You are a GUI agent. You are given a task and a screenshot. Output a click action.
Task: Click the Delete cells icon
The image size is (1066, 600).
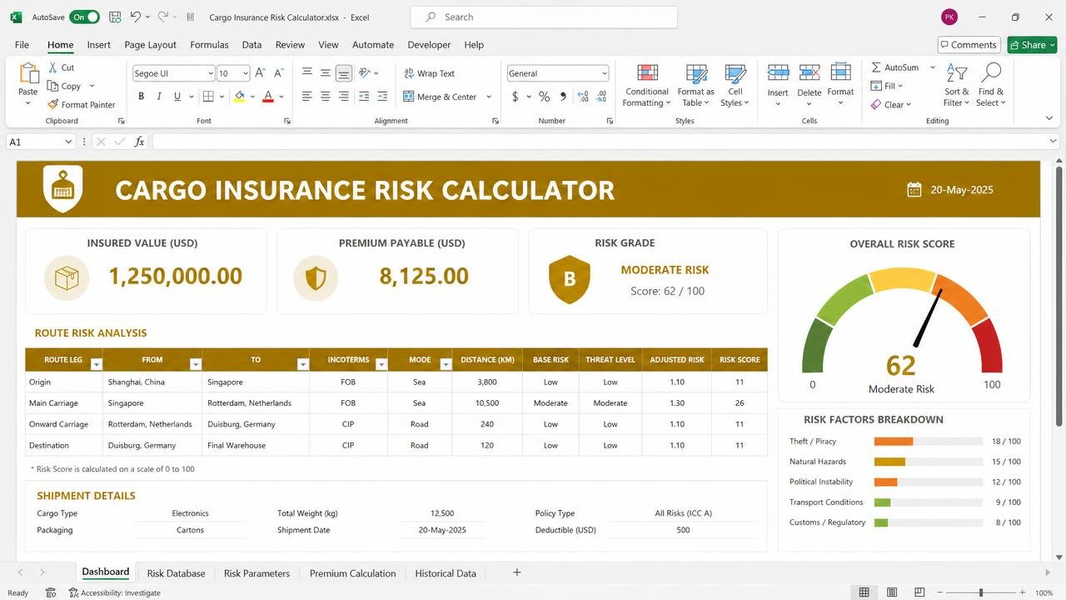[x=809, y=73]
